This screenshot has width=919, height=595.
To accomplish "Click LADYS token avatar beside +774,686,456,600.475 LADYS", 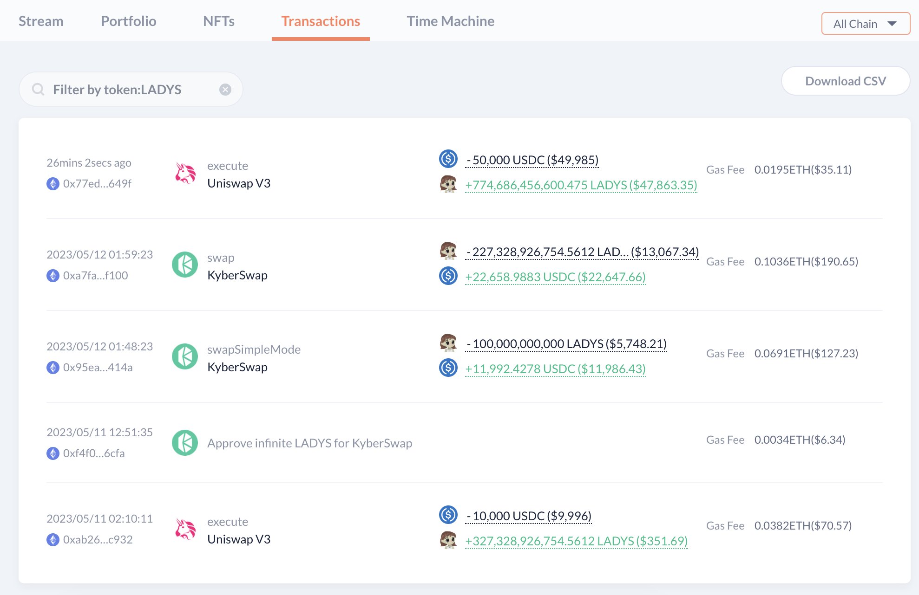I will point(448,184).
